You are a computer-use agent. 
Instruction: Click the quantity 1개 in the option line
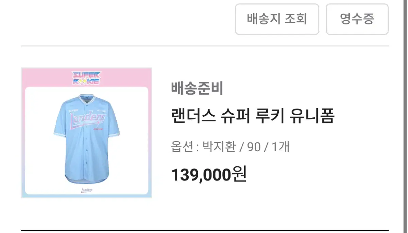[280, 147]
